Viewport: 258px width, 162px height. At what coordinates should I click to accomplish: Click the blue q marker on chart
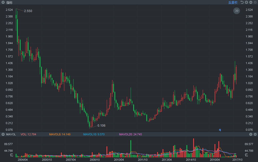pos(220,130)
